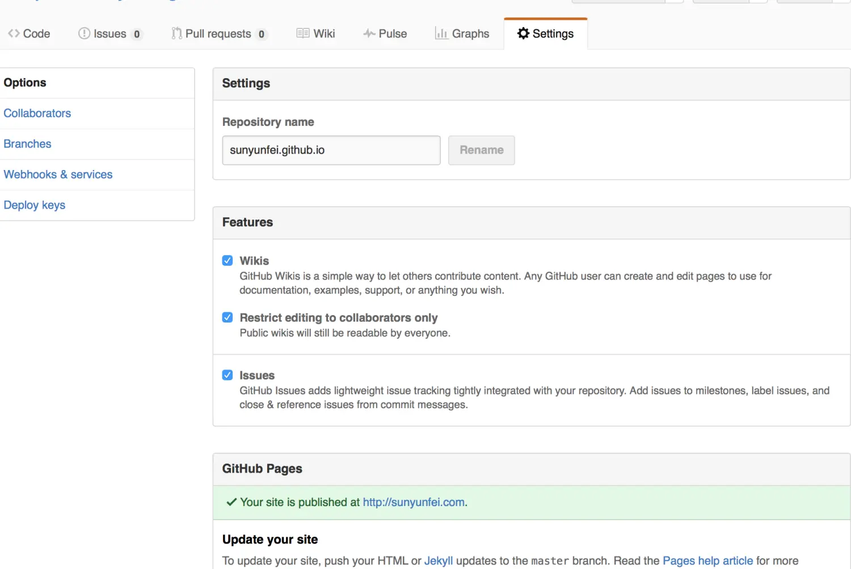The width and height of the screenshot is (851, 569).
Task: Focus the Repository name input field
Action: pos(331,150)
